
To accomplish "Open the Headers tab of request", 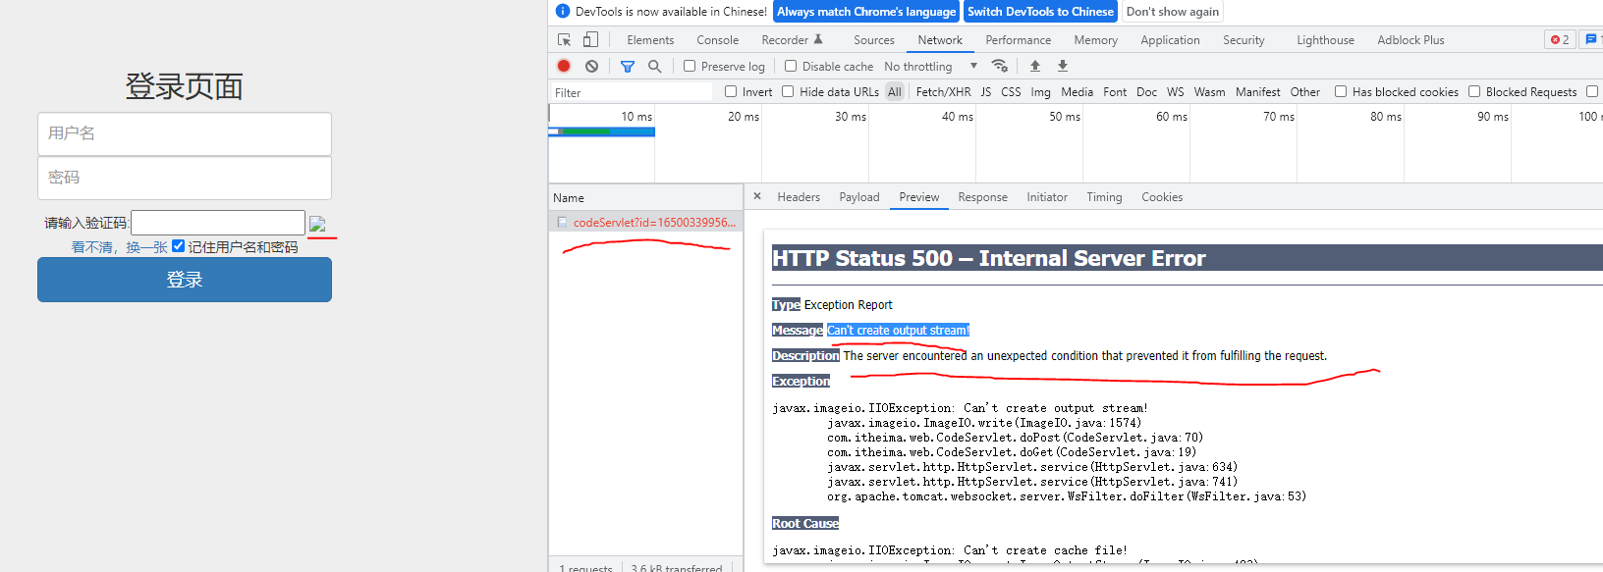I will (x=799, y=197).
